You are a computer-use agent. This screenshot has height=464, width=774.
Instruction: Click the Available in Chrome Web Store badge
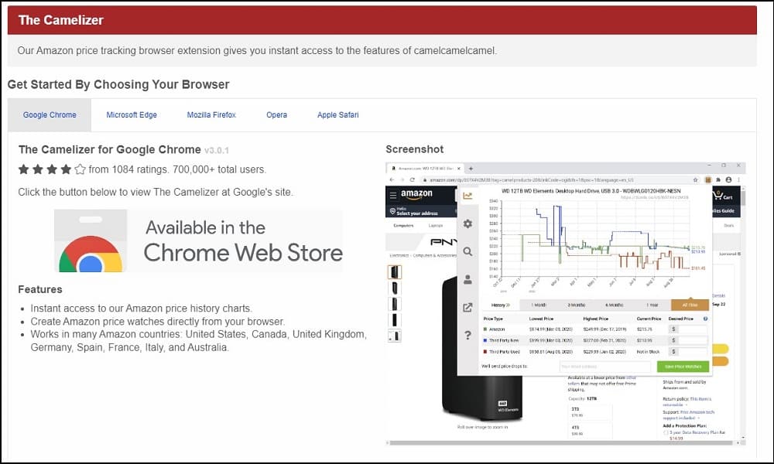(x=198, y=241)
